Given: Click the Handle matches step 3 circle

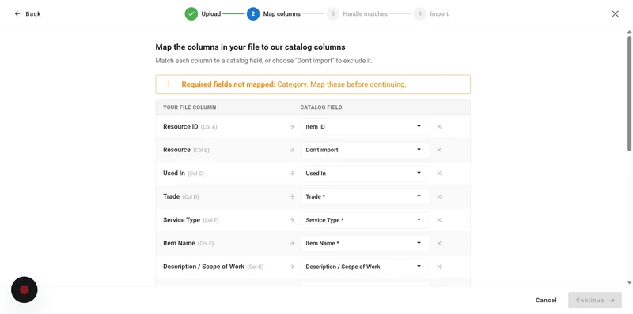Looking at the screenshot, I should coord(332,13).
